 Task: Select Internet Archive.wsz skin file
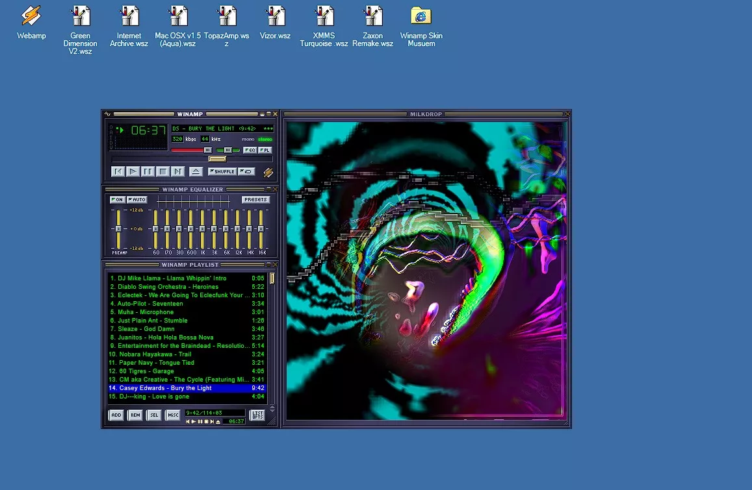129,27
